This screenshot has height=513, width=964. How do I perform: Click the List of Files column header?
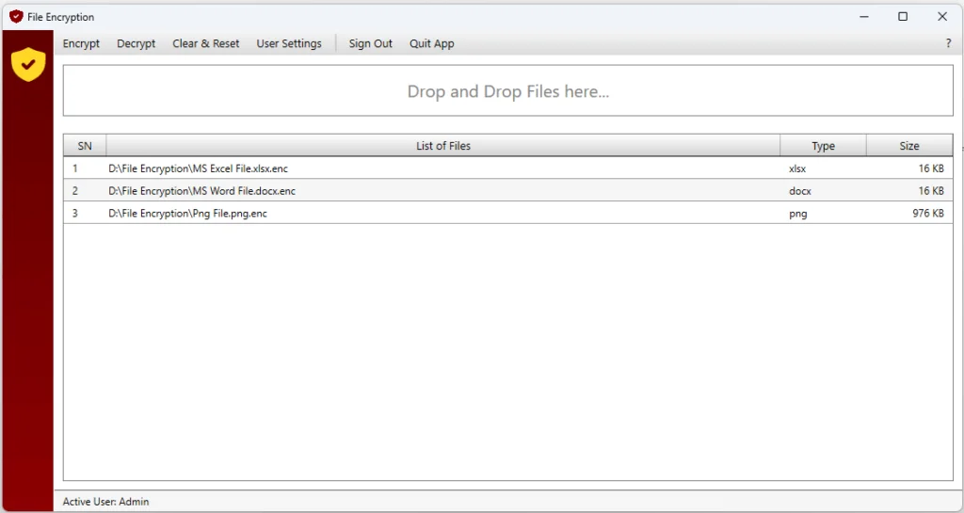click(443, 146)
